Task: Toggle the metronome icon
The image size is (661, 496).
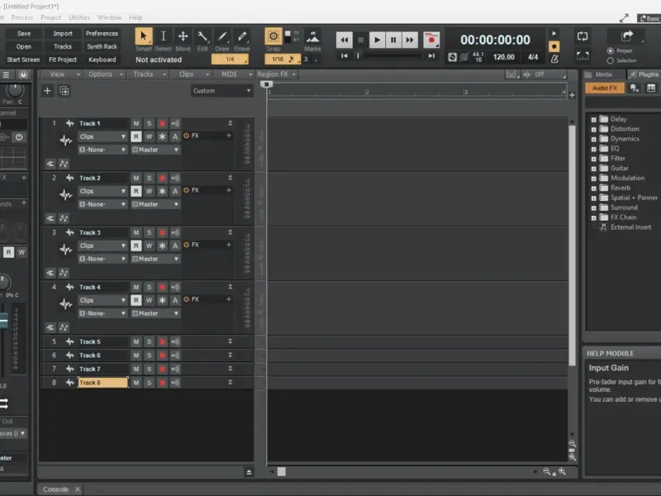Action: tap(554, 59)
